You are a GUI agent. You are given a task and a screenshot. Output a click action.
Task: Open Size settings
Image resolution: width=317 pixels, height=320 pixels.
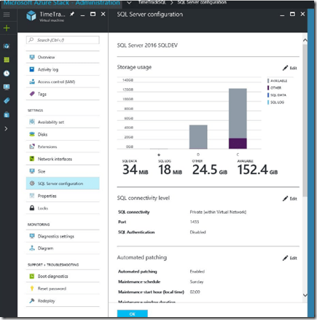point(63,171)
